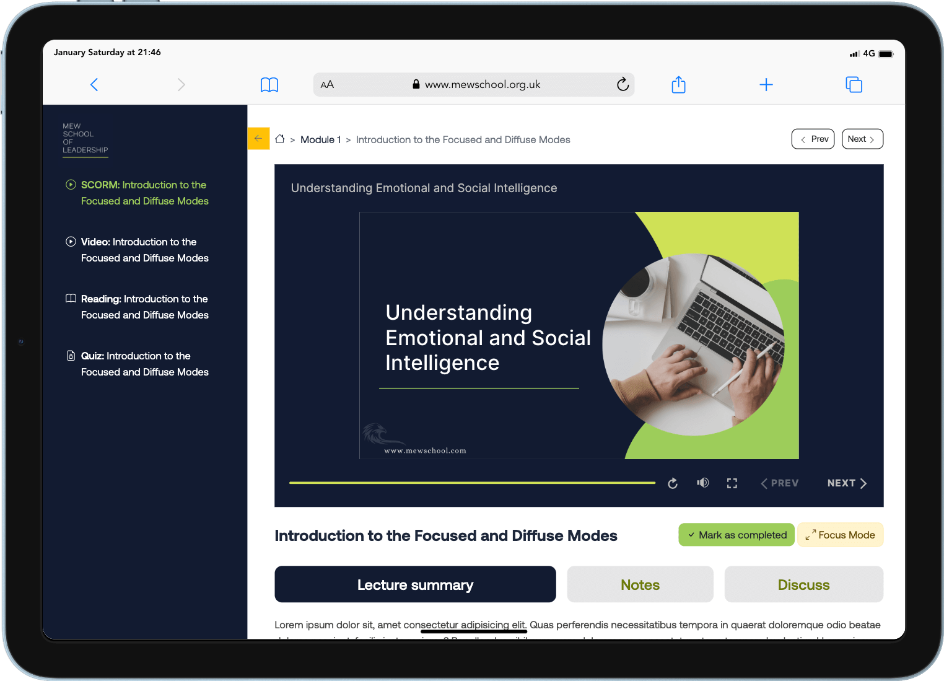Toggle Mark as completed
Screen dimensions: 944x681
[736, 535]
